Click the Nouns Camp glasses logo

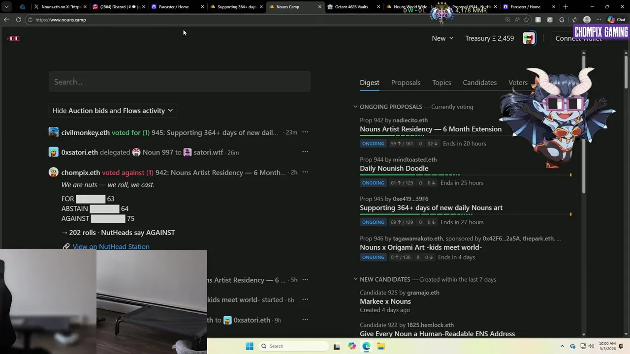tap(14, 38)
